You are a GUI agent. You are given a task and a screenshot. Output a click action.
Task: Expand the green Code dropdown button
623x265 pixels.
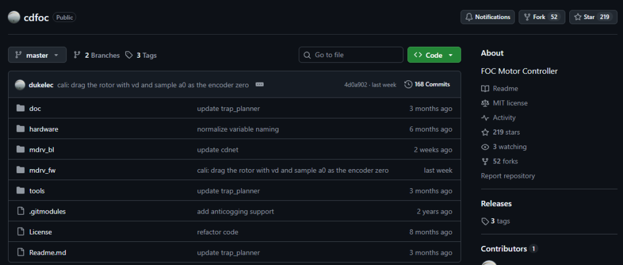pos(434,55)
